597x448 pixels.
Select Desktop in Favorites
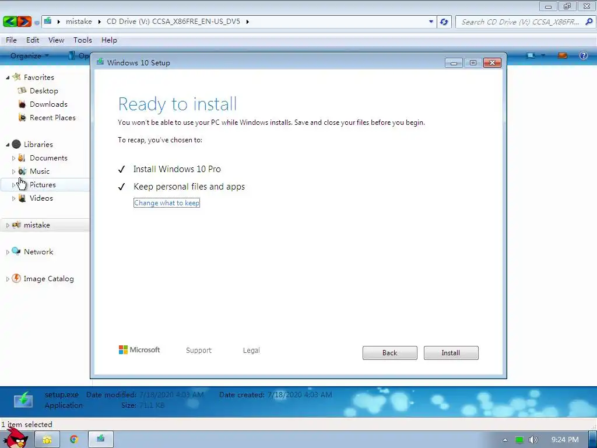(44, 90)
